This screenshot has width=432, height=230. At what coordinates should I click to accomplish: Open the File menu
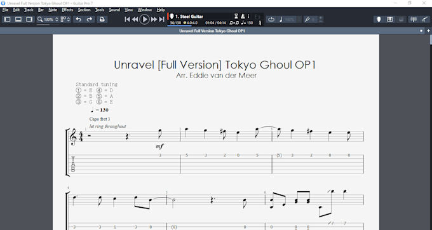pyautogui.click(x=5, y=10)
